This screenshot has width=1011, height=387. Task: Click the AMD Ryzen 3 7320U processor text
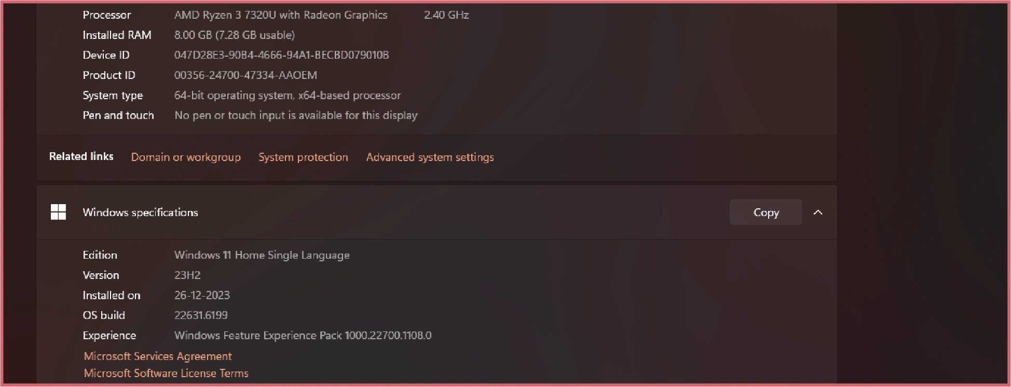point(280,15)
